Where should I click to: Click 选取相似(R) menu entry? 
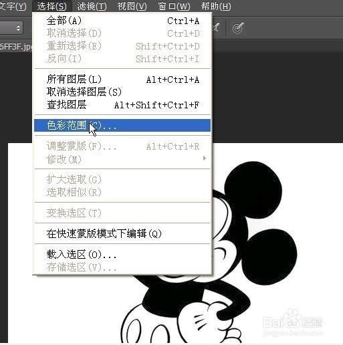(122, 192)
